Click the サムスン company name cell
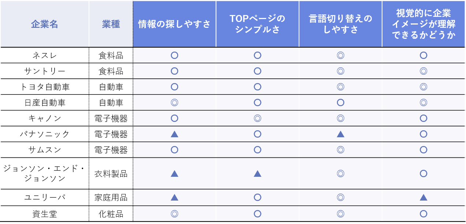Image resolution: width=466 pixels, height=224 pixels. coord(44,150)
